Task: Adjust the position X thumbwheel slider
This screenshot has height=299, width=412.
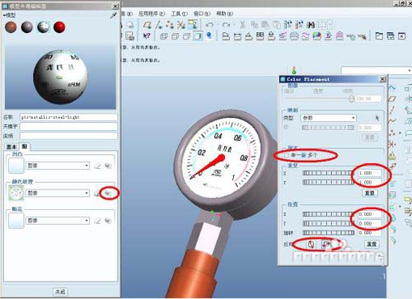Action: click(x=328, y=214)
